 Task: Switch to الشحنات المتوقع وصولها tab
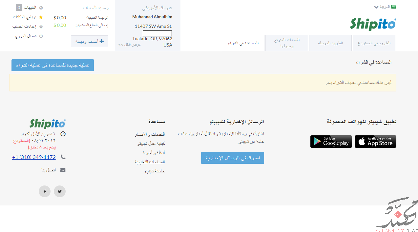[x=287, y=43]
